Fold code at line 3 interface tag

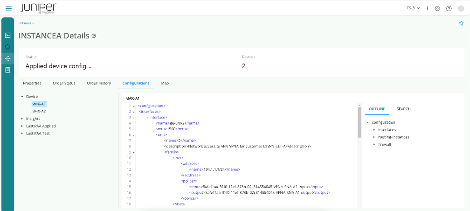click(134, 118)
